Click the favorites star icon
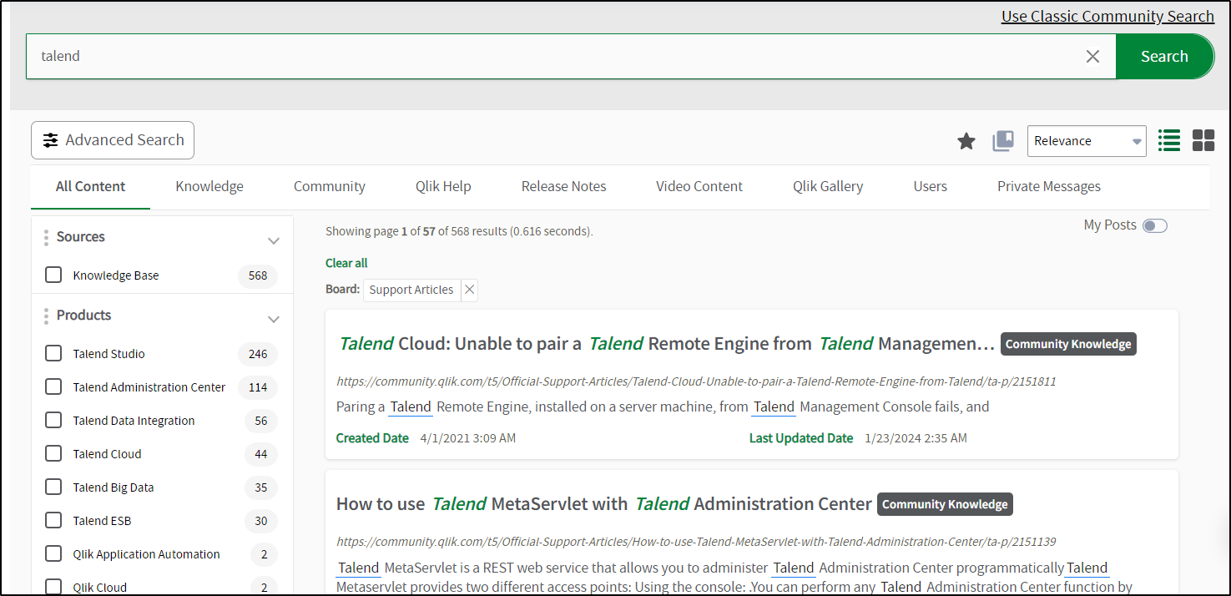The image size is (1231, 596). coord(966,141)
